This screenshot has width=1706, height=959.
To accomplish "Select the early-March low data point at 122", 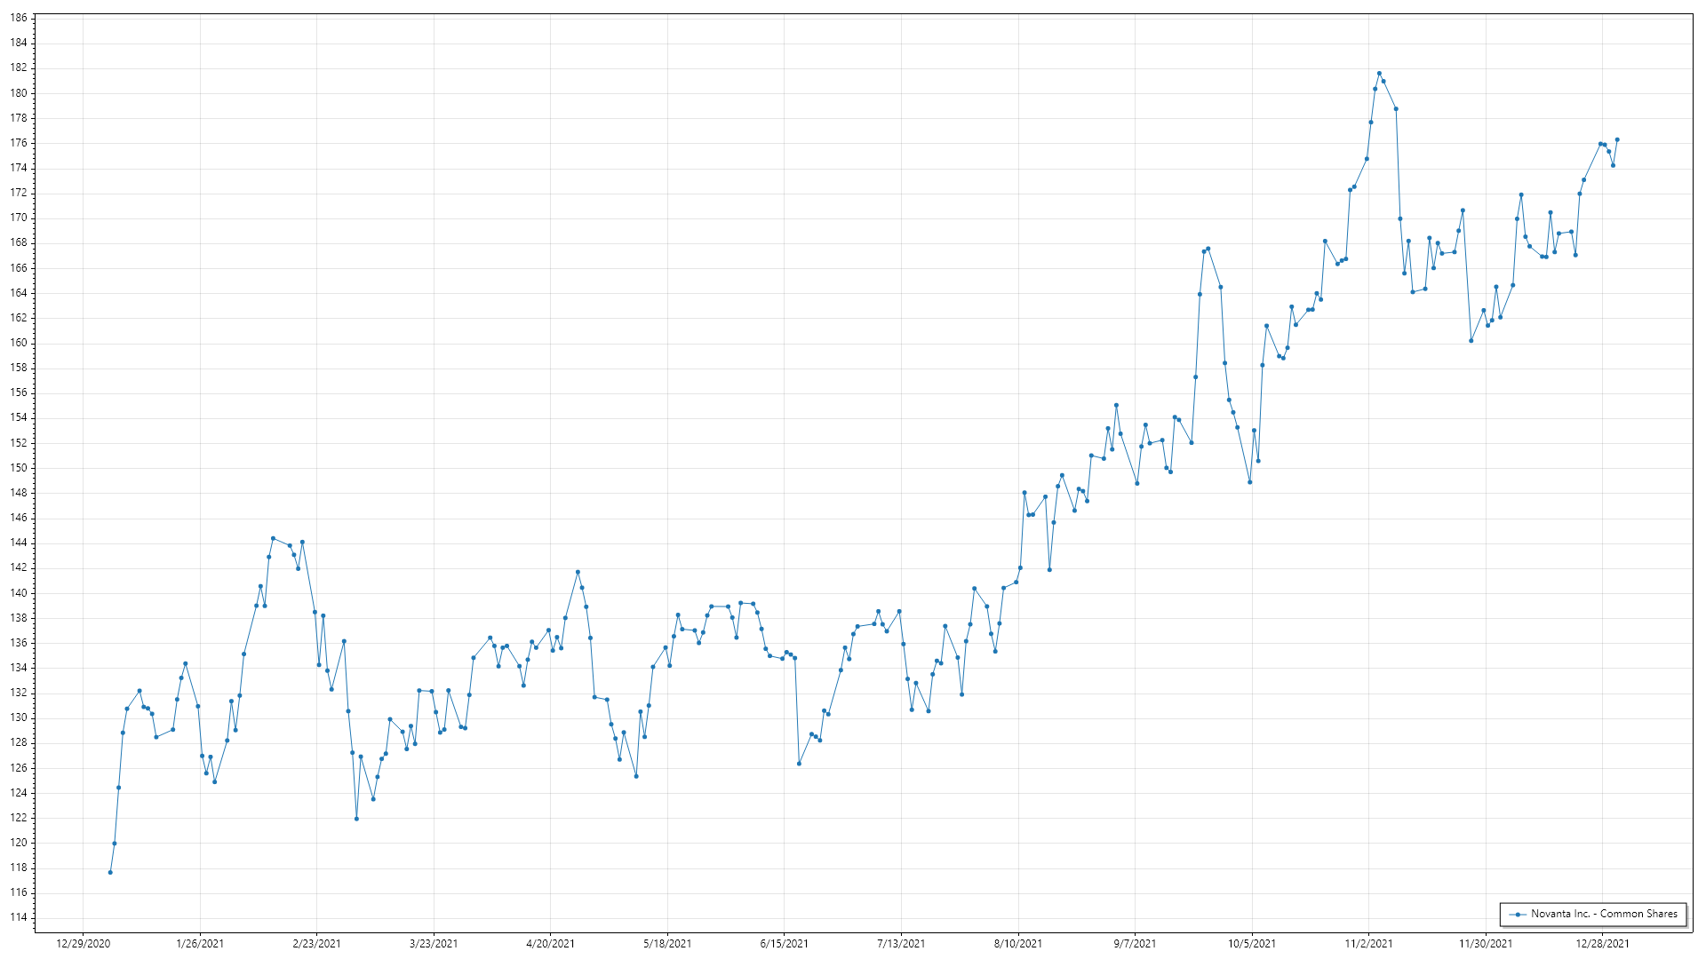I will tap(356, 819).
